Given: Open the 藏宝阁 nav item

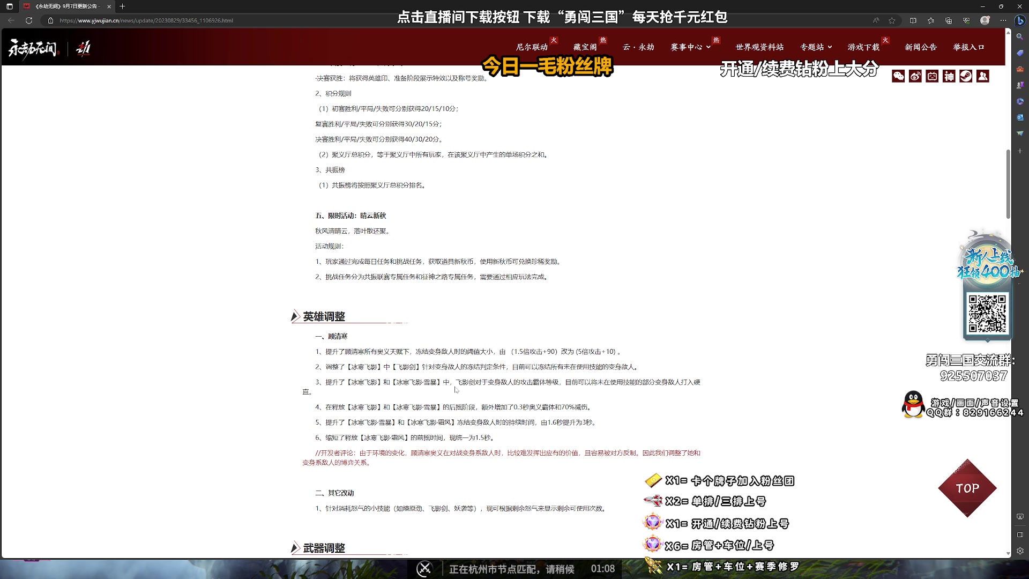Looking at the screenshot, I should click(585, 47).
